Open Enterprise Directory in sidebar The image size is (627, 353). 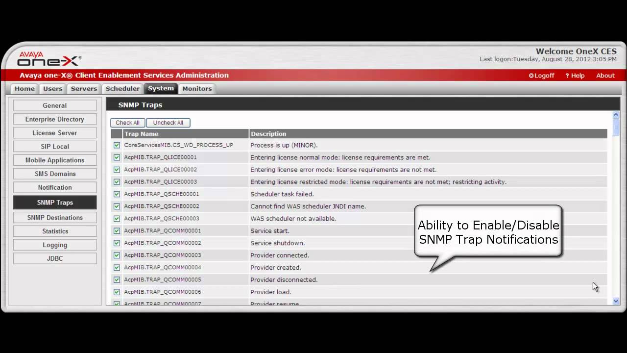coord(55,119)
